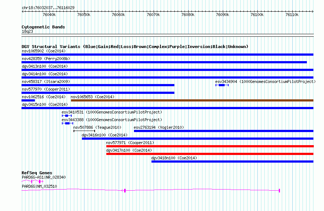The height and width of the screenshot is (211, 324).
Task: Select the red nsv577971 (Cooper2011) loss bar
Action: (x=210, y=146)
